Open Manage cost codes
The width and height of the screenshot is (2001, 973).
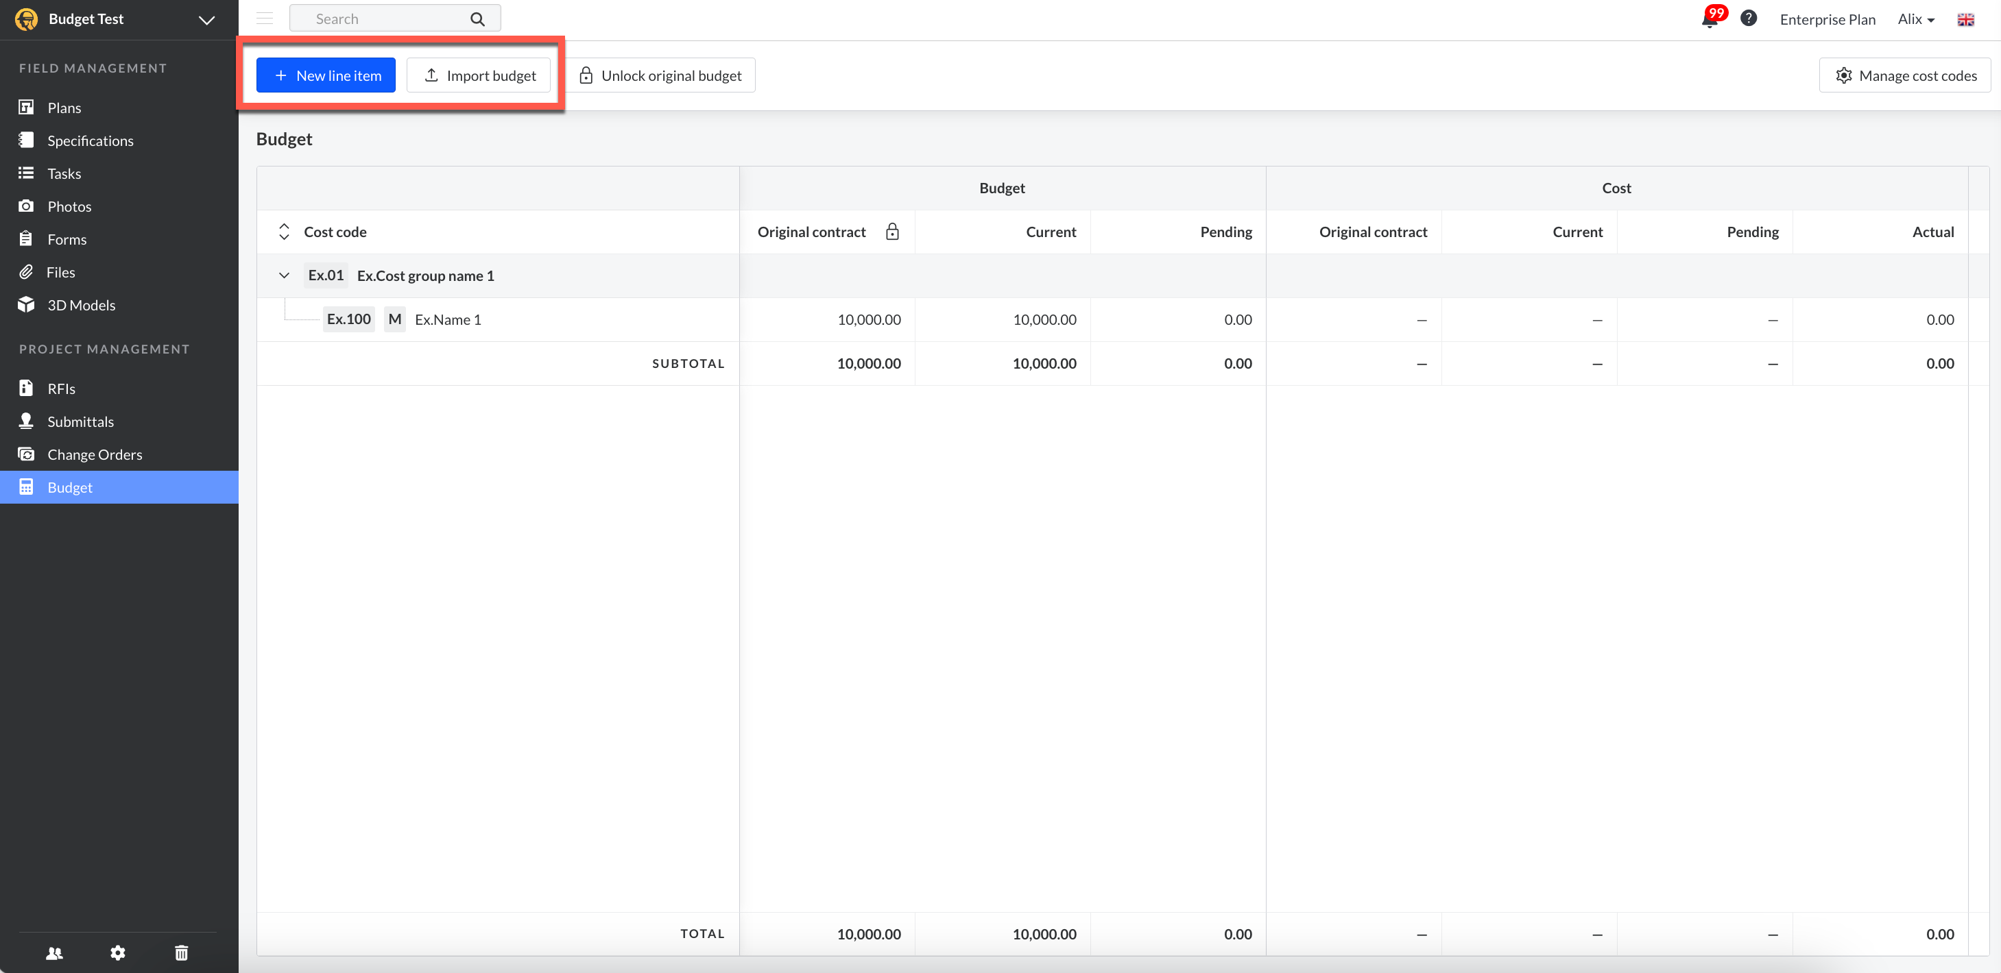(1906, 75)
